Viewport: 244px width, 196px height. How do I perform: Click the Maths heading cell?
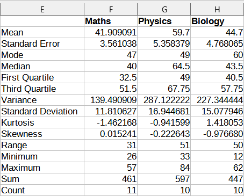111,21
